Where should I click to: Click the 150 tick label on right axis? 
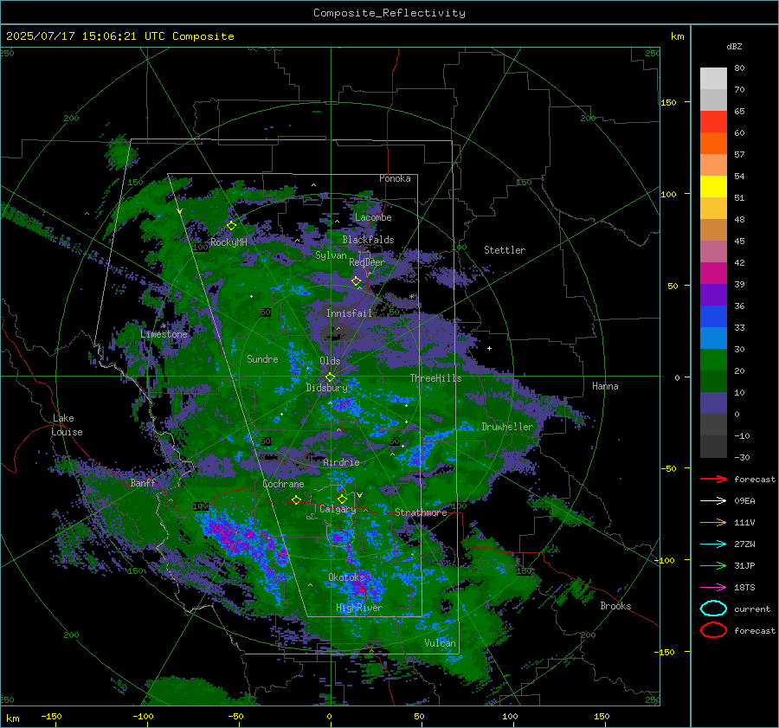point(668,102)
